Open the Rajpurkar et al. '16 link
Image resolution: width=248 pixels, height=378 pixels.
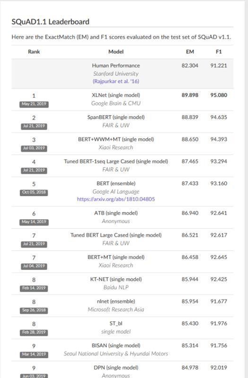(x=116, y=81)
